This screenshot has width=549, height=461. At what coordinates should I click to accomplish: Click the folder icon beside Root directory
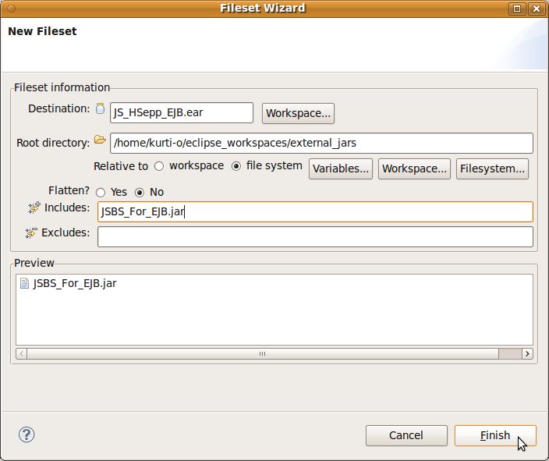[x=100, y=140]
